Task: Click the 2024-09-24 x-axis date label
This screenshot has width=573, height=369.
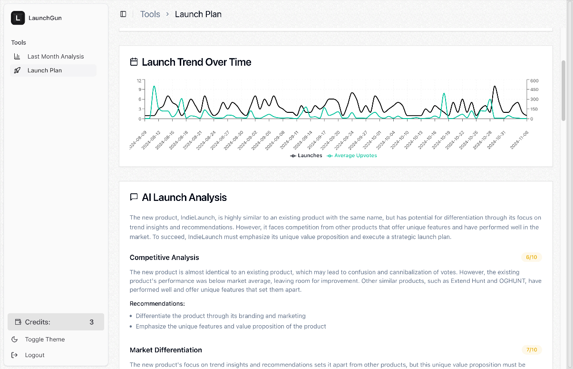Action: click(x=345, y=140)
